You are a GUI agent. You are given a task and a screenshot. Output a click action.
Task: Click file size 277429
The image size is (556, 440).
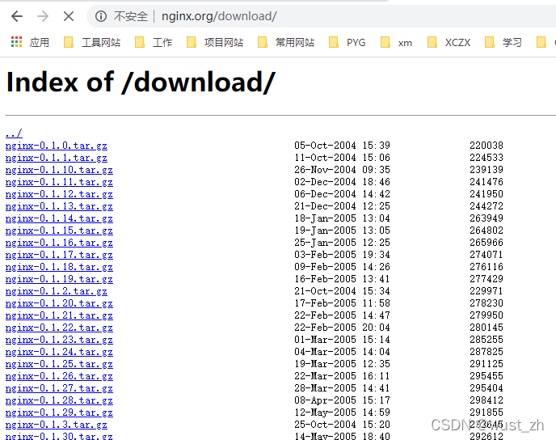(486, 278)
